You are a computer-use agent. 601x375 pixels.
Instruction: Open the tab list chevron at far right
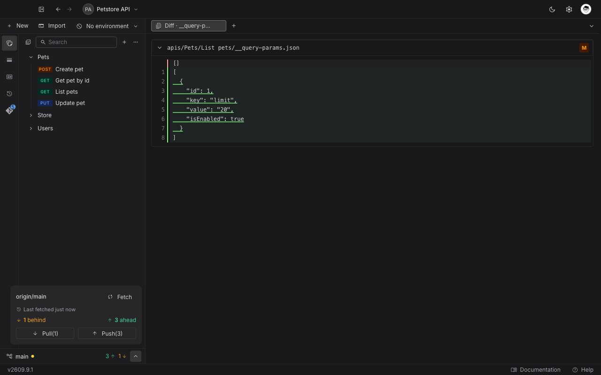tap(592, 26)
